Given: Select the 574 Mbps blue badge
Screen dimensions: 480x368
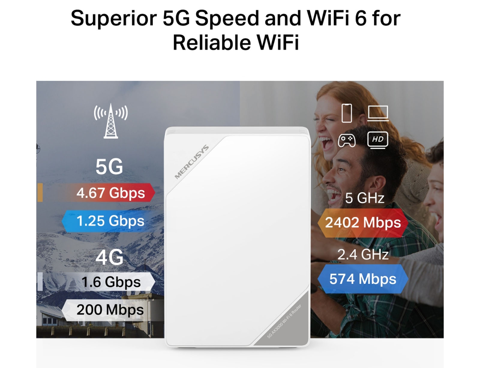Looking at the screenshot, I should click(x=363, y=279).
